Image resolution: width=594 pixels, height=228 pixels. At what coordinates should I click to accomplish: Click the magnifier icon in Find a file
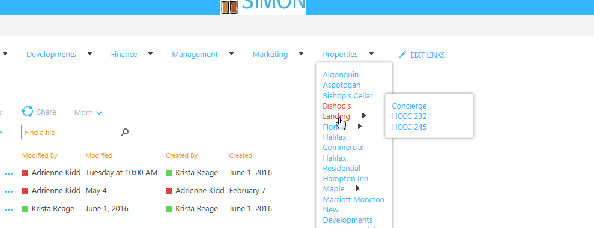point(125,132)
